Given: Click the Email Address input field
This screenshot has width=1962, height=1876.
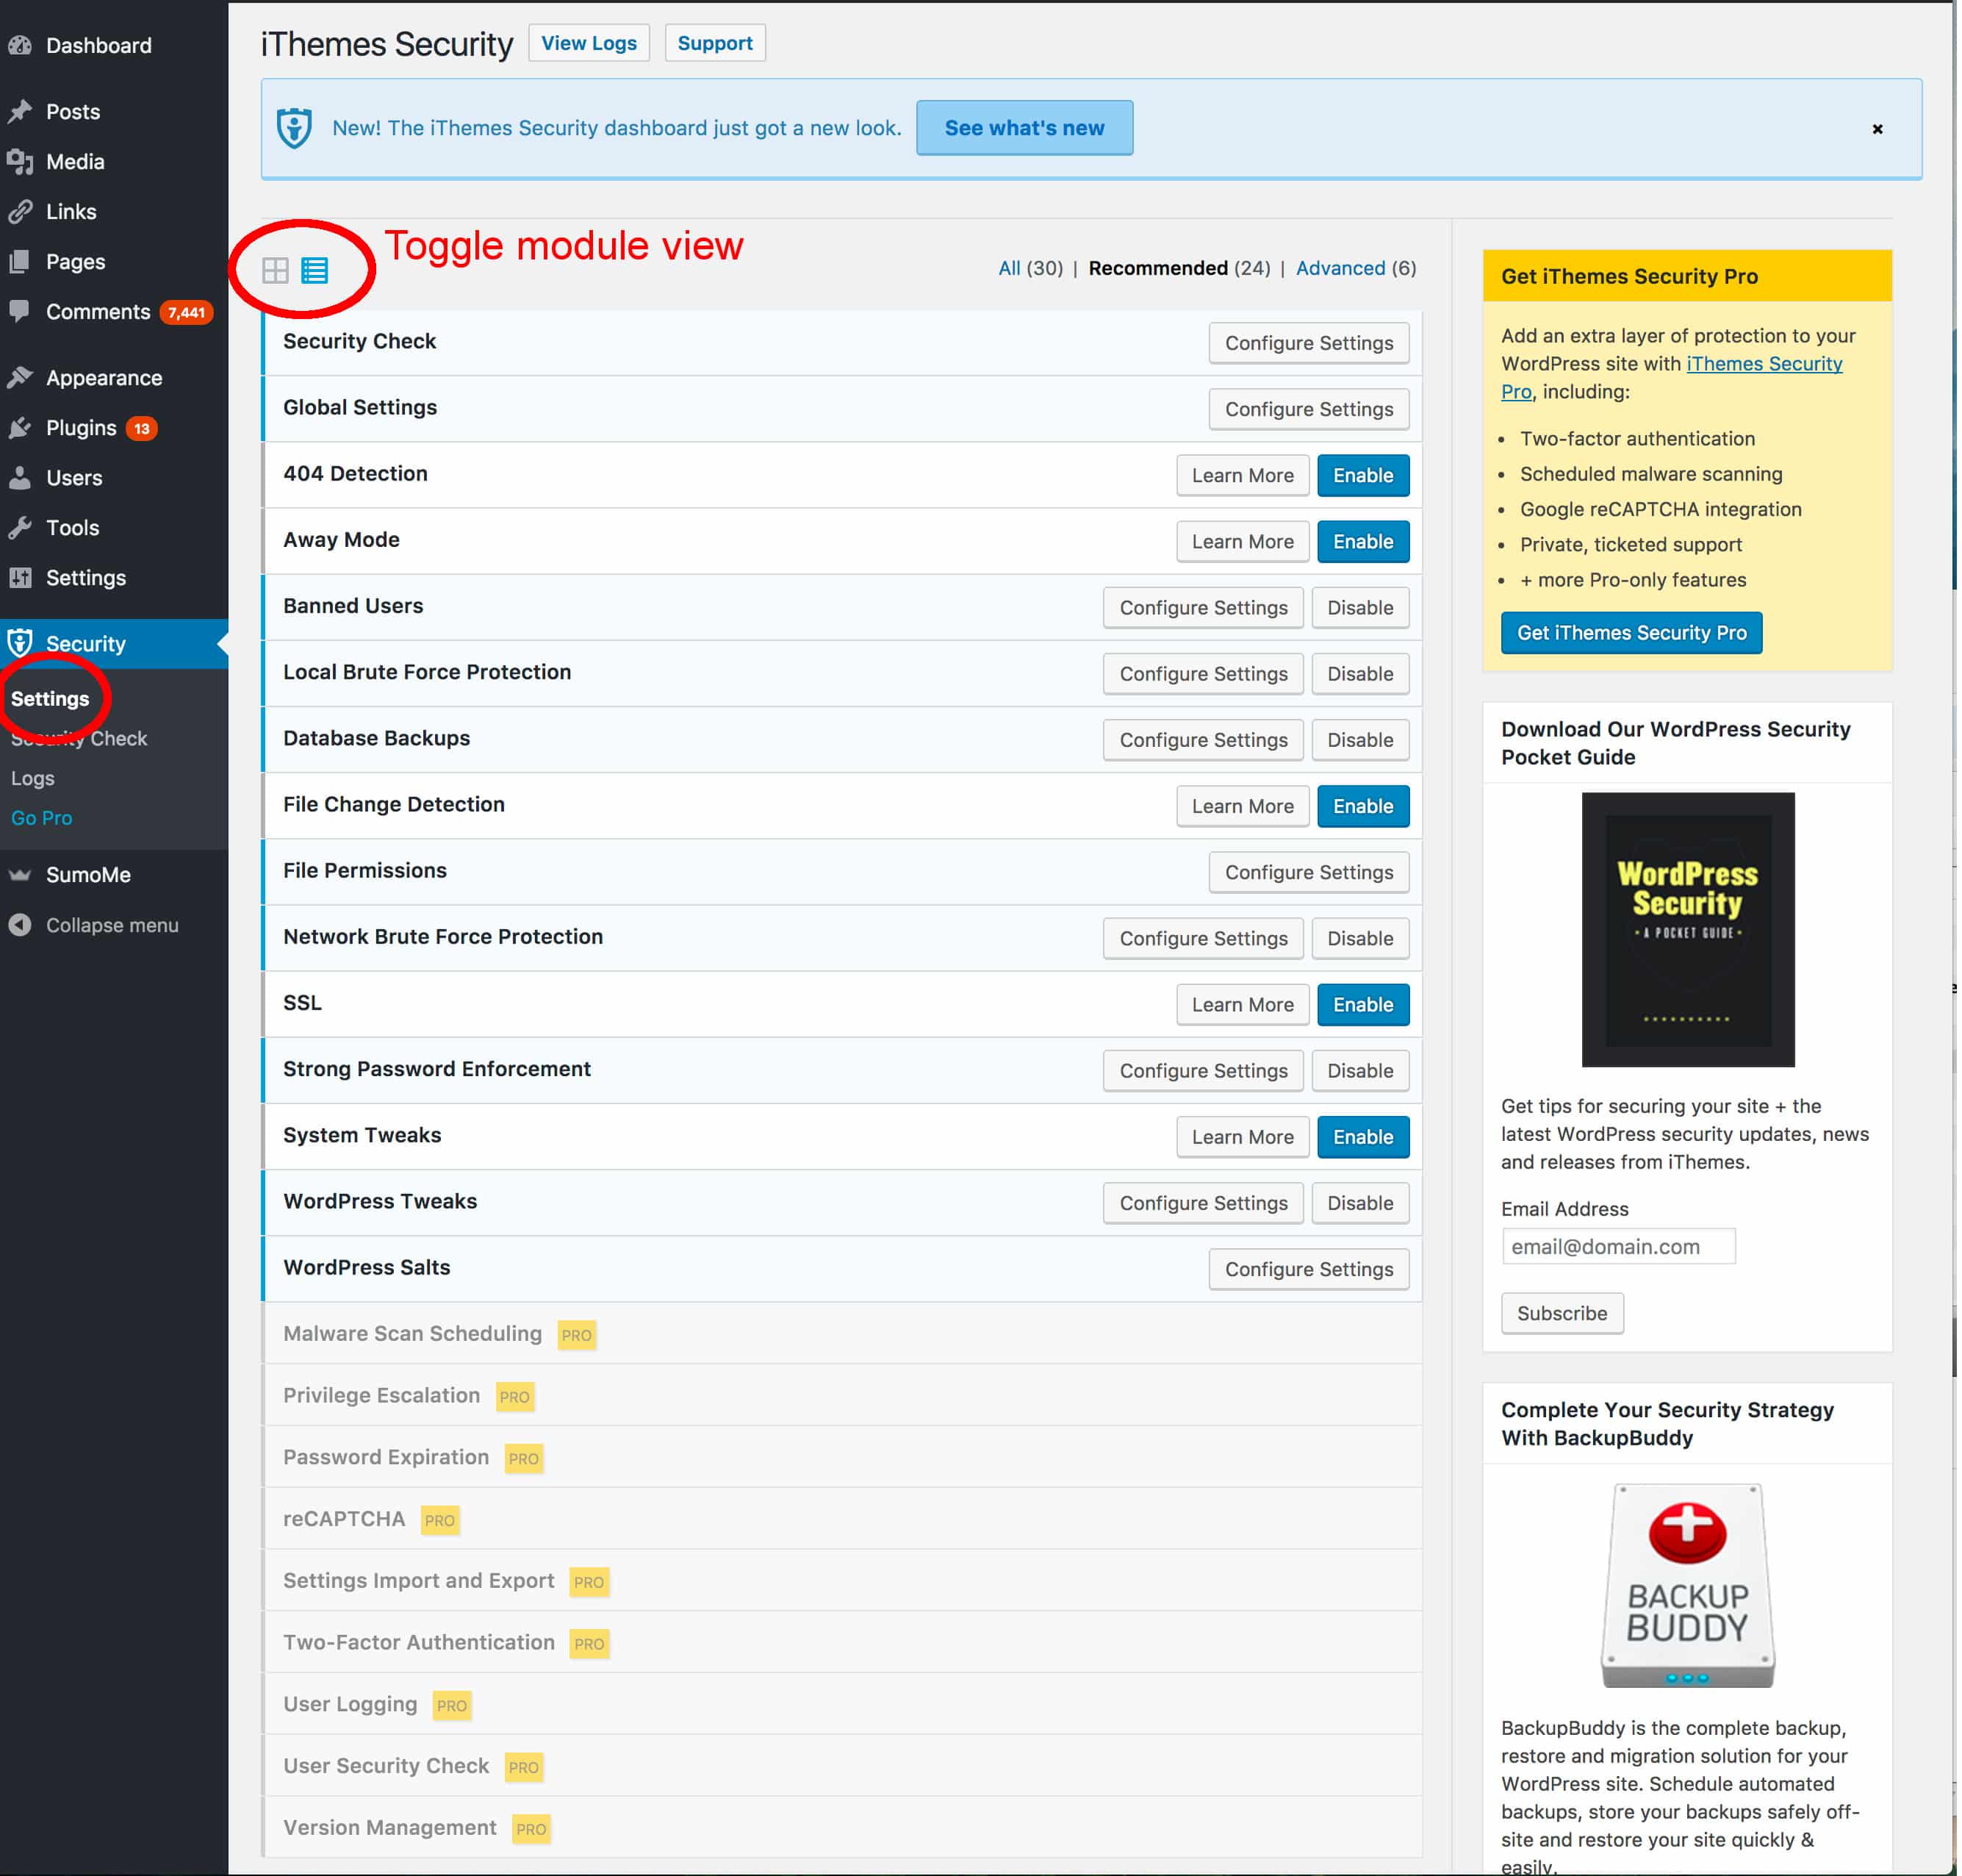Looking at the screenshot, I should click(x=1618, y=1246).
